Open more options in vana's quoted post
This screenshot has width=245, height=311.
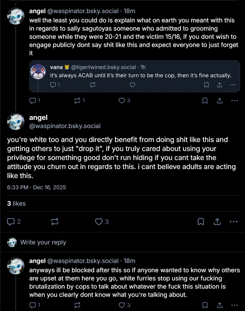tap(232, 85)
